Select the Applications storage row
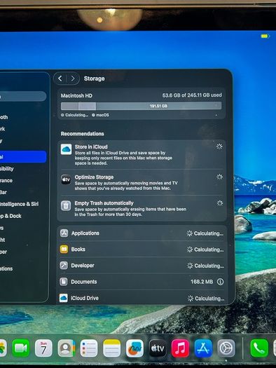This screenshot has height=368, width=276. click(x=142, y=233)
